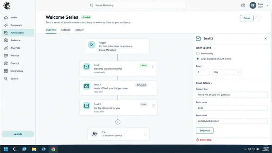Viewport: 272px width, 153px height.
Task: Click Delete step link
Action: click(x=204, y=140)
